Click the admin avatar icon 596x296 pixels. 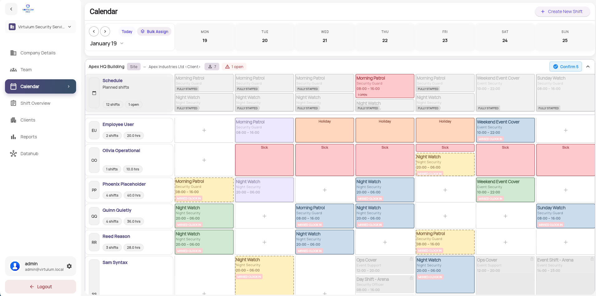15,266
